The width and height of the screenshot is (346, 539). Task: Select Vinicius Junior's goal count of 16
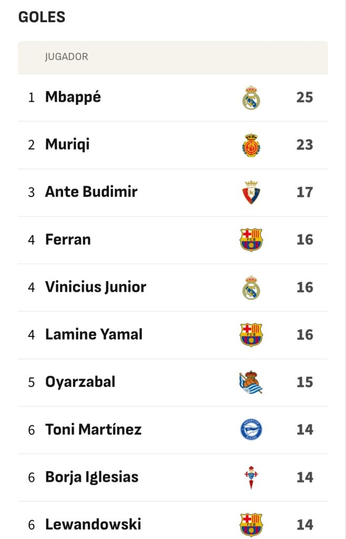pyautogui.click(x=305, y=287)
